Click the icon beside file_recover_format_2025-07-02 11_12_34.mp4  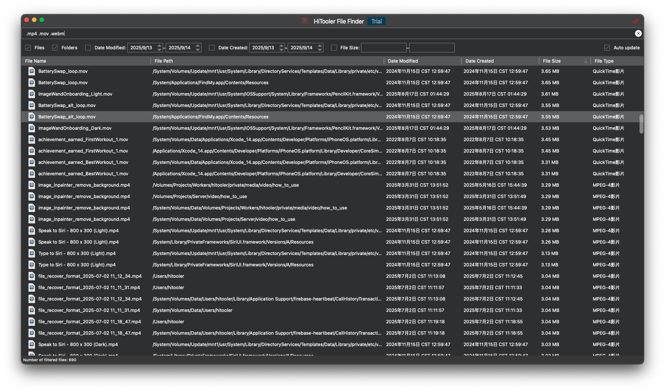click(32, 276)
